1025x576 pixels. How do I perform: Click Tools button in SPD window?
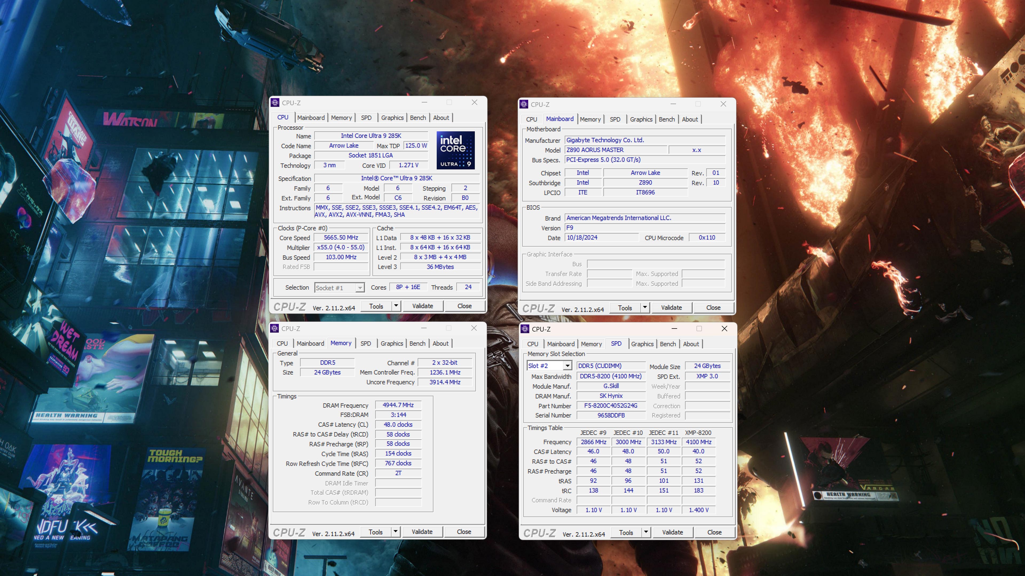(x=626, y=532)
